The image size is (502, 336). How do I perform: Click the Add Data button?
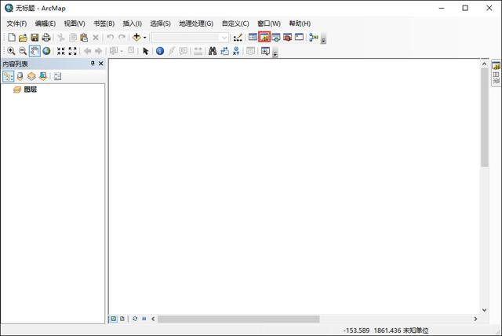[x=136, y=37]
